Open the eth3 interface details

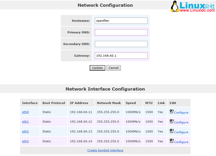(25, 141)
